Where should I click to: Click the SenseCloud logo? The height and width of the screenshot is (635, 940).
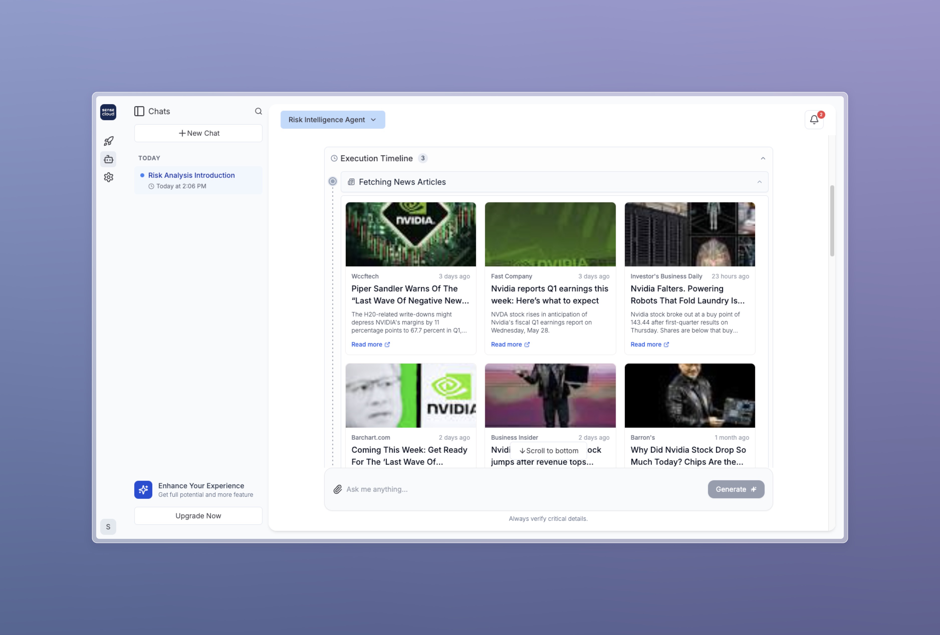pyautogui.click(x=108, y=112)
